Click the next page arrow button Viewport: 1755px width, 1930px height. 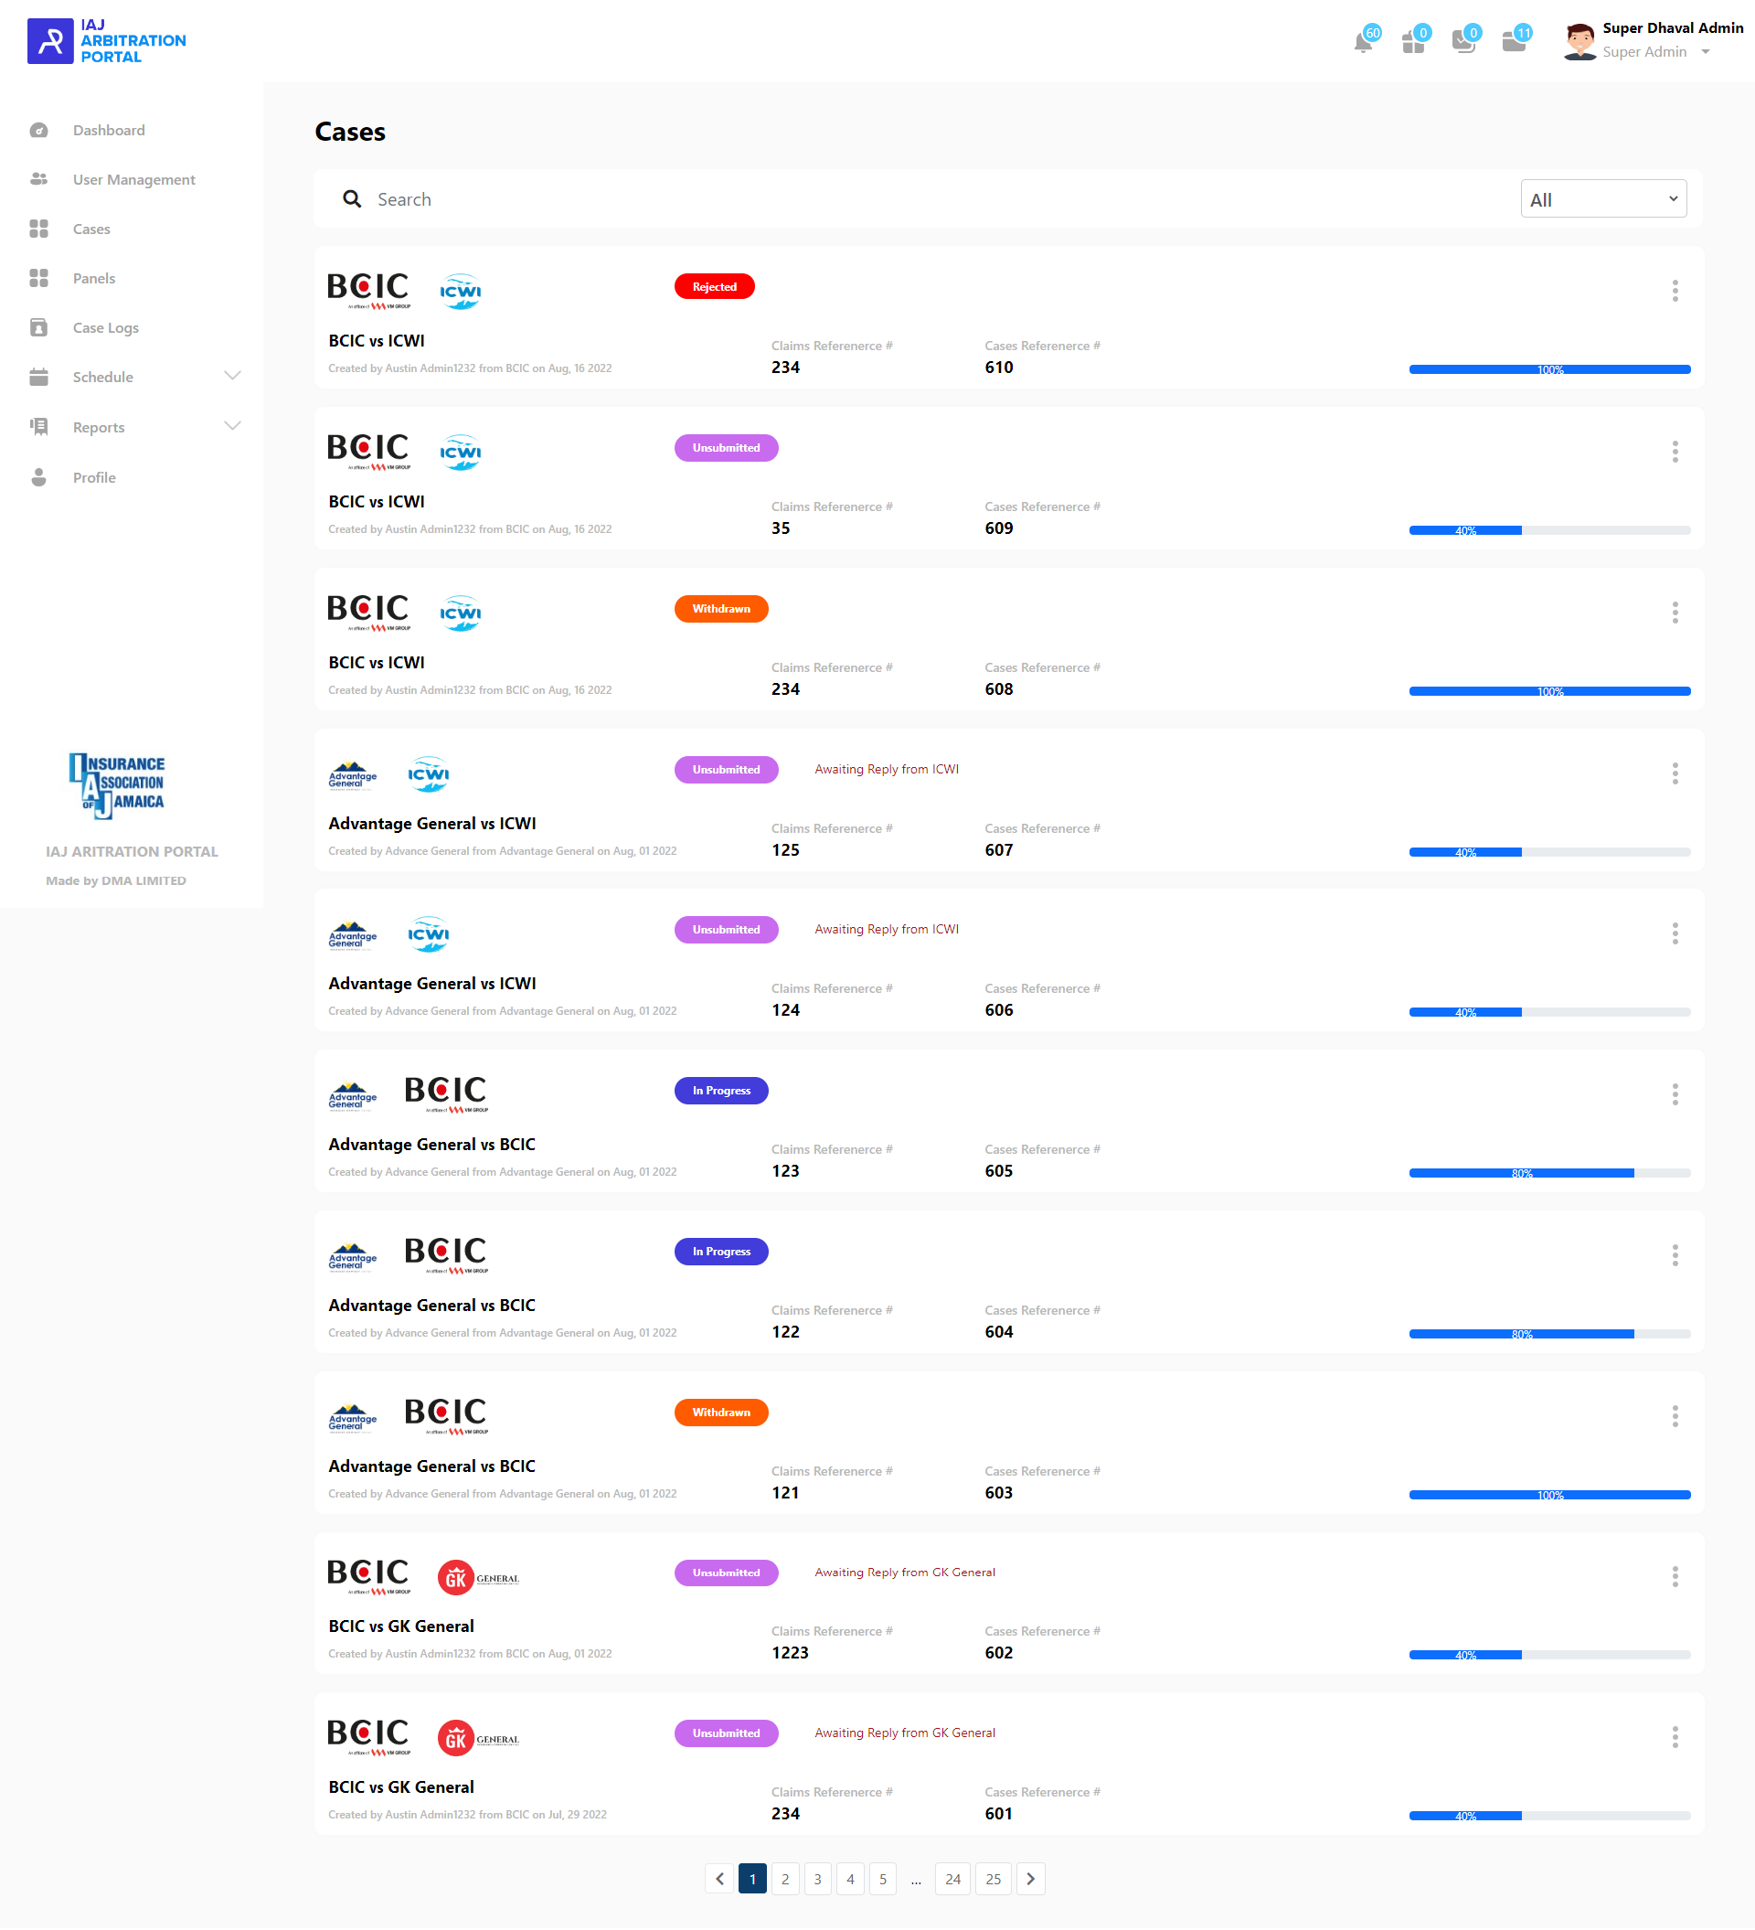(1031, 1878)
